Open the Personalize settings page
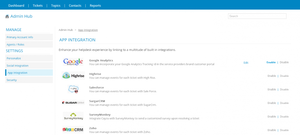 29,58
